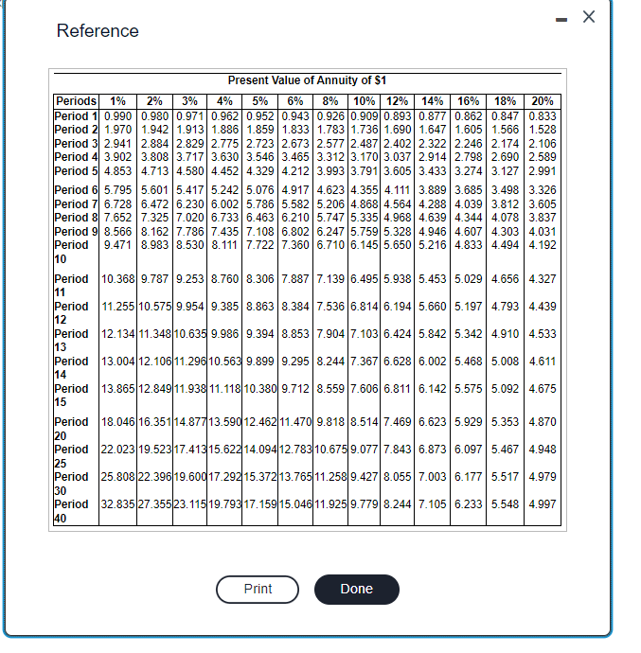The height and width of the screenshot is (653, 641).
Task: Click the 'Period 10' row label
Action: 71,252
